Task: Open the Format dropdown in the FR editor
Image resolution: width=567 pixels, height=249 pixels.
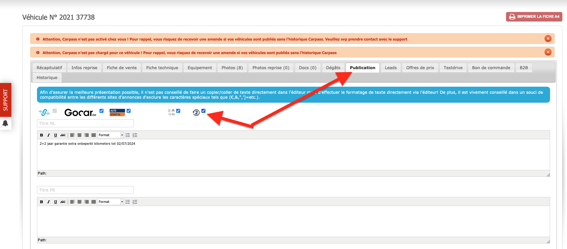Action: click(111, 202)
